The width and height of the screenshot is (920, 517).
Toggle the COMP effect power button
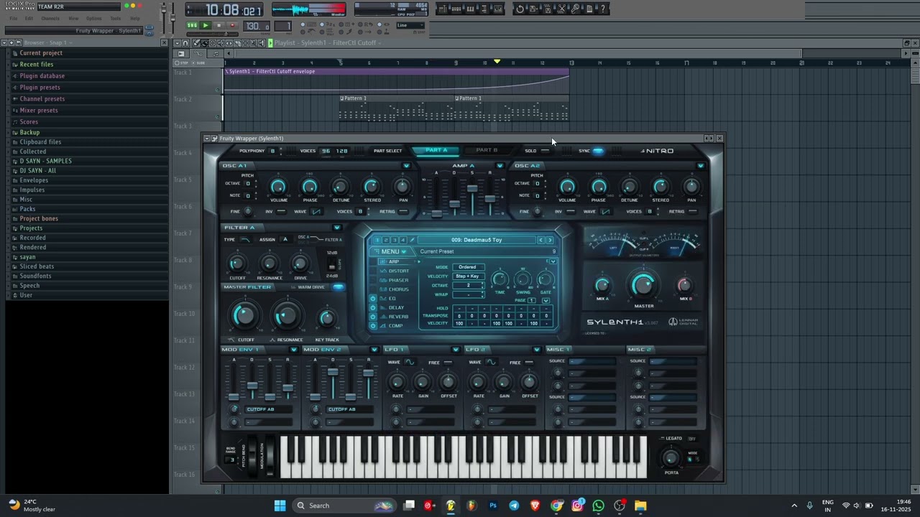(373, 326)
